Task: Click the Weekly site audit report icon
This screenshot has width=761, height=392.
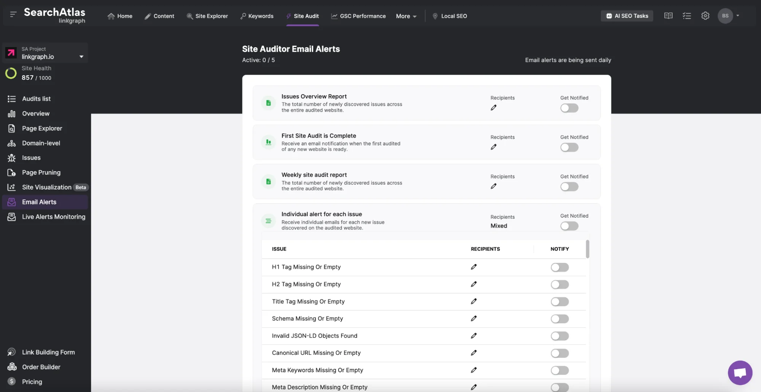Action: tap(268, 182)
